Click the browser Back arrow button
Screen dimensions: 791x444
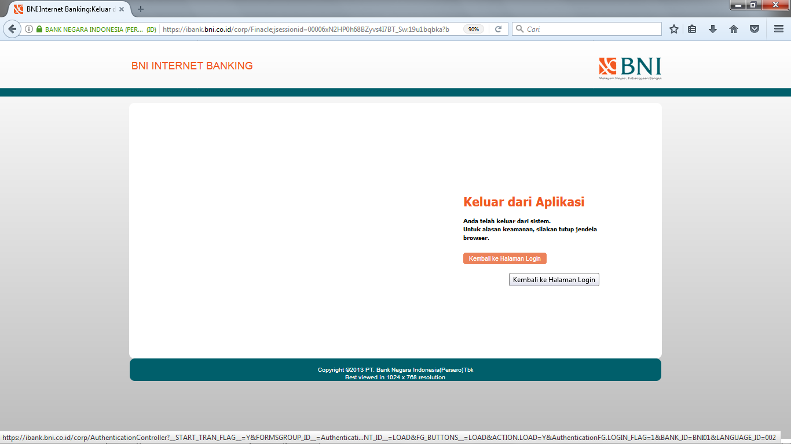(x=12, y=29)
